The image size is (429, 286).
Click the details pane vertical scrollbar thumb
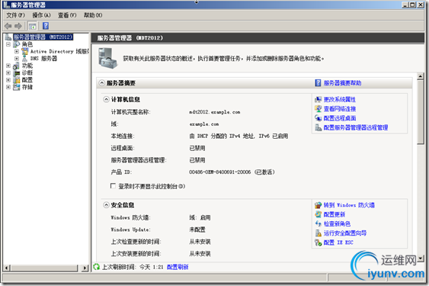point(421,112)
